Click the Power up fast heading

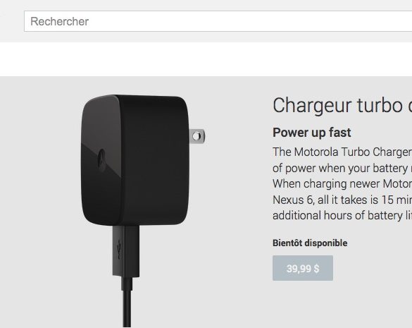[311, 133]
